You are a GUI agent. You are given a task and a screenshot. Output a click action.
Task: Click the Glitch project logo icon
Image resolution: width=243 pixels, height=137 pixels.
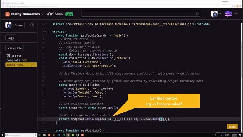(8, 14)
